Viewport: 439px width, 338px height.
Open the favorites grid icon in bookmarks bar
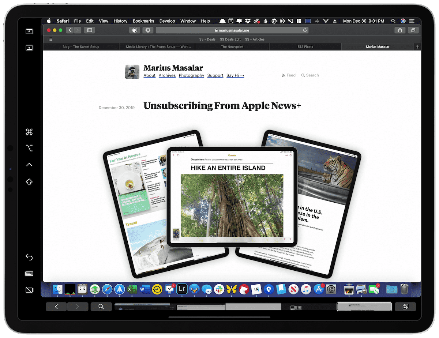click(50, 39)
